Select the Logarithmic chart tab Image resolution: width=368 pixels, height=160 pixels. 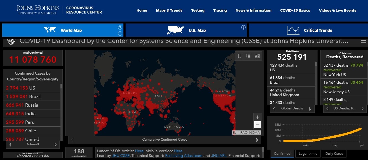[x=308, y=154]
